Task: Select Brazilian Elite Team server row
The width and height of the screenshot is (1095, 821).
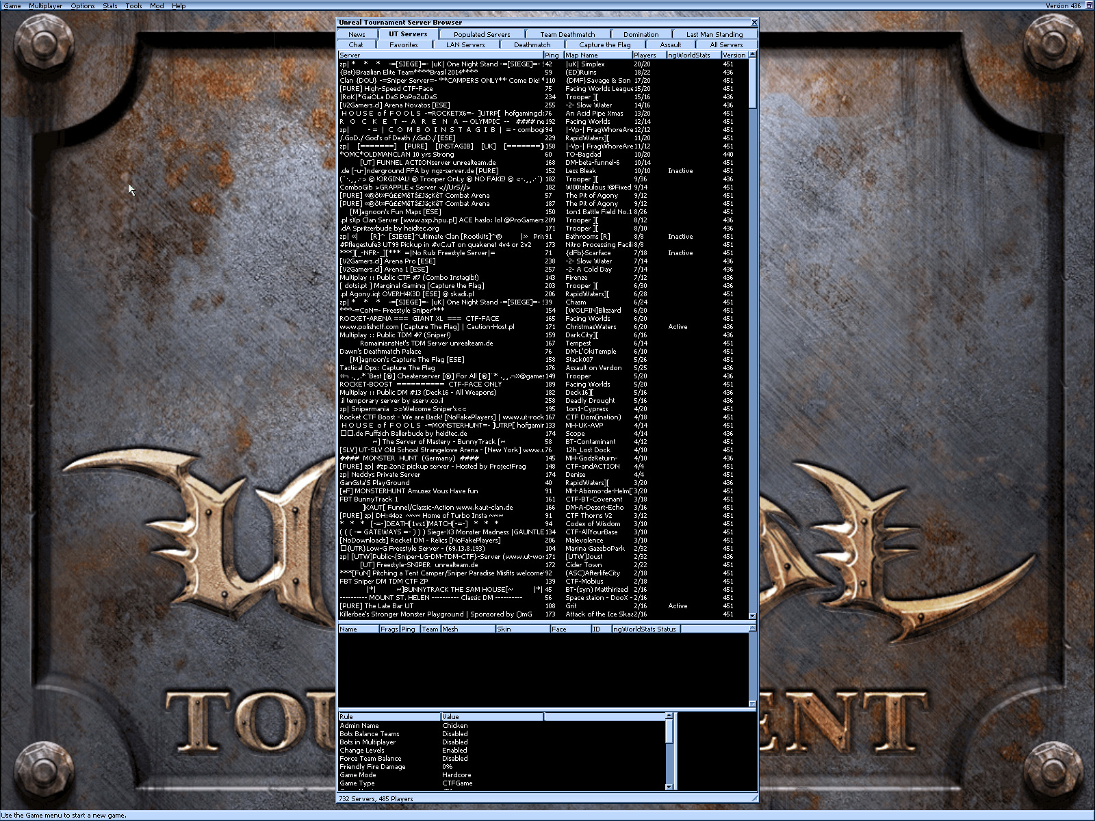Action: coord(543,72)
